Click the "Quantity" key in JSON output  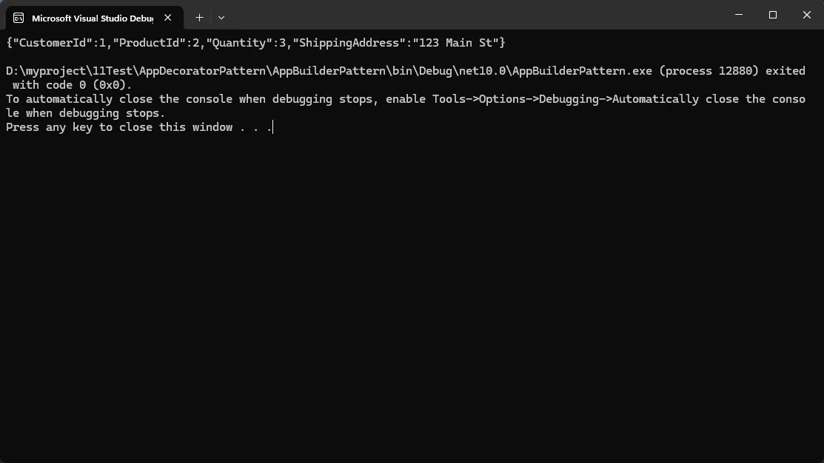point(241,43)
